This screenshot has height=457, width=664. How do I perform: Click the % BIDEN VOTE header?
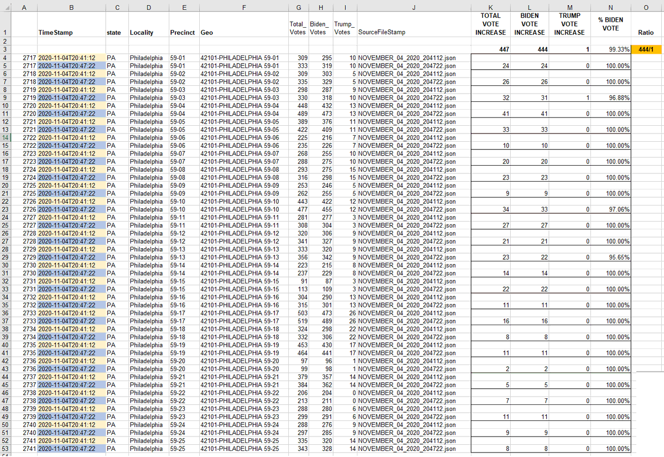(610, 24)
